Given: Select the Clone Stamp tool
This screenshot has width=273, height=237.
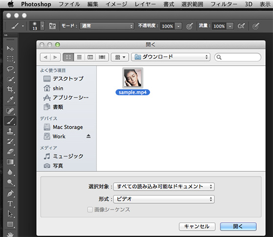Looking at the screenshot, I should [10, 131].
